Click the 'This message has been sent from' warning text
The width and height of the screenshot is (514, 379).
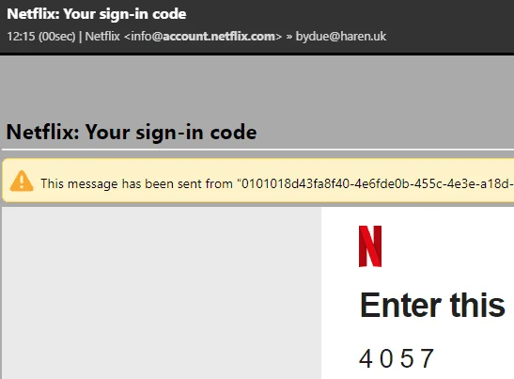pos(136,183)
